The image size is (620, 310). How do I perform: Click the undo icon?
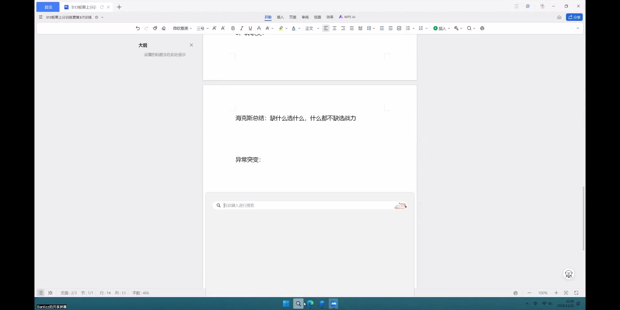(x=137, y=28)
